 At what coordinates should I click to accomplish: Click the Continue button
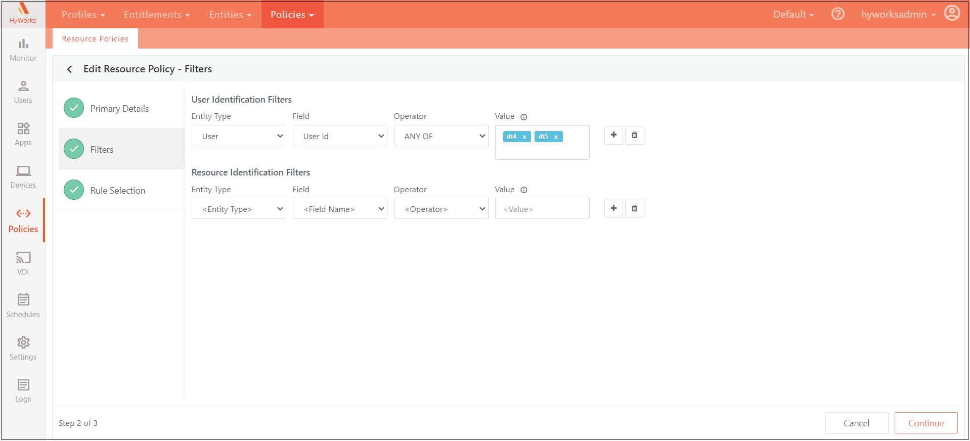pos(926,423)
